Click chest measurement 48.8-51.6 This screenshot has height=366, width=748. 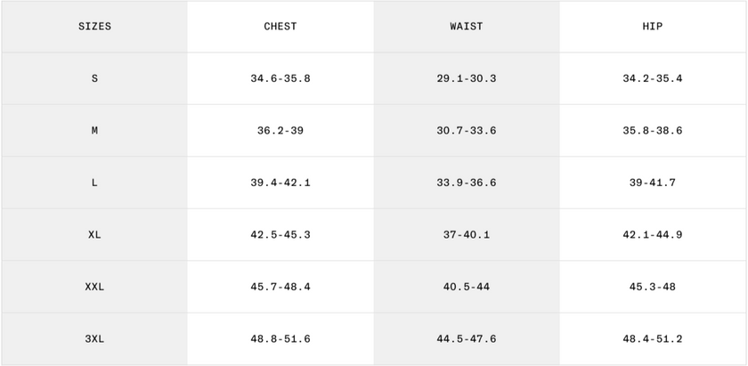280,339
